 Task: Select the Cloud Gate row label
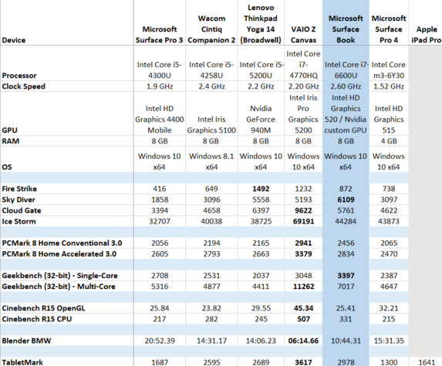(x=22, y=210)
